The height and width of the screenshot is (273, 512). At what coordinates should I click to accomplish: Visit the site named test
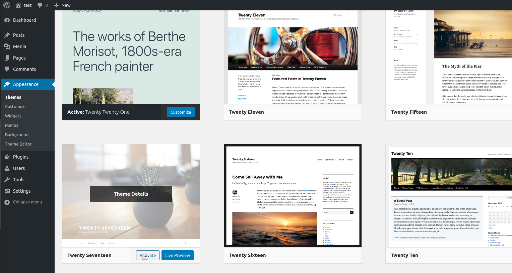click(x=28, y=5)
